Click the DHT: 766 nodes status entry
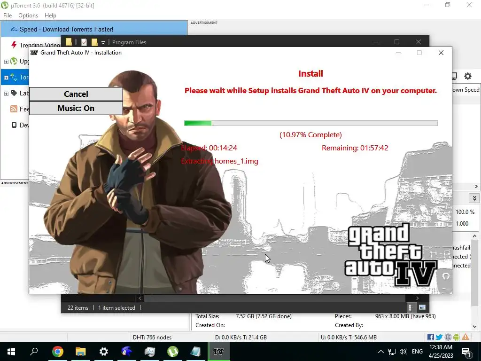The height and width of the screenshot is (361, 481). (152, 337)
